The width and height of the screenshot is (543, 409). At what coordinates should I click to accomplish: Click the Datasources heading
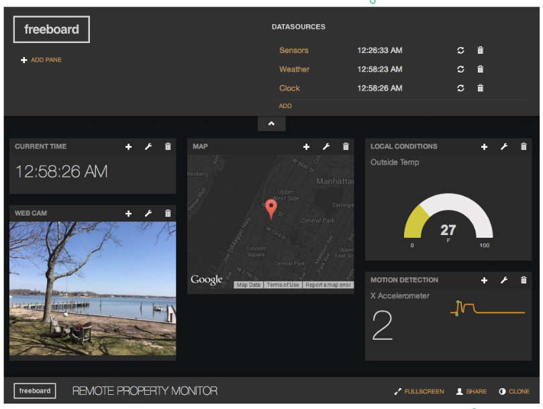[298, 27]
